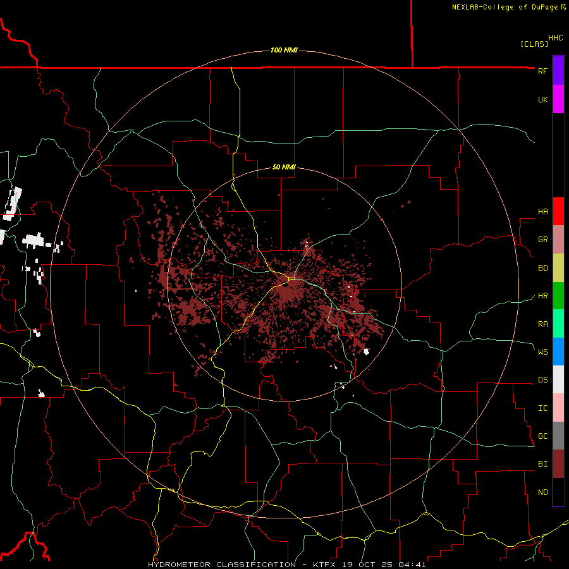This screenshot has height=569, width=569.
Task: Click the WS legend label
Action: click(542, 352)
